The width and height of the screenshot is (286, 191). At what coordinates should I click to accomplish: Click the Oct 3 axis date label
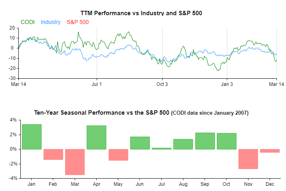click(x=162, y=84)
